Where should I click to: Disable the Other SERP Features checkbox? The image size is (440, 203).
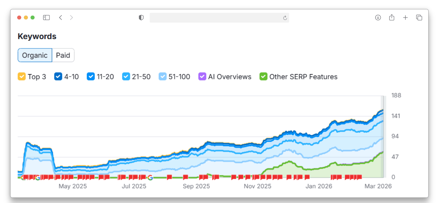pyautogui.click(x=263, y=77)
